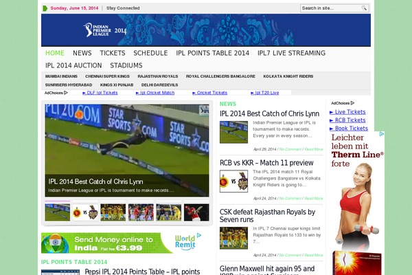Viewport: 412px width, 275px height.
Task: Open RCB vs KKR Match 11 preview headline
Action: pyautogui.click(x=266, y=163)
